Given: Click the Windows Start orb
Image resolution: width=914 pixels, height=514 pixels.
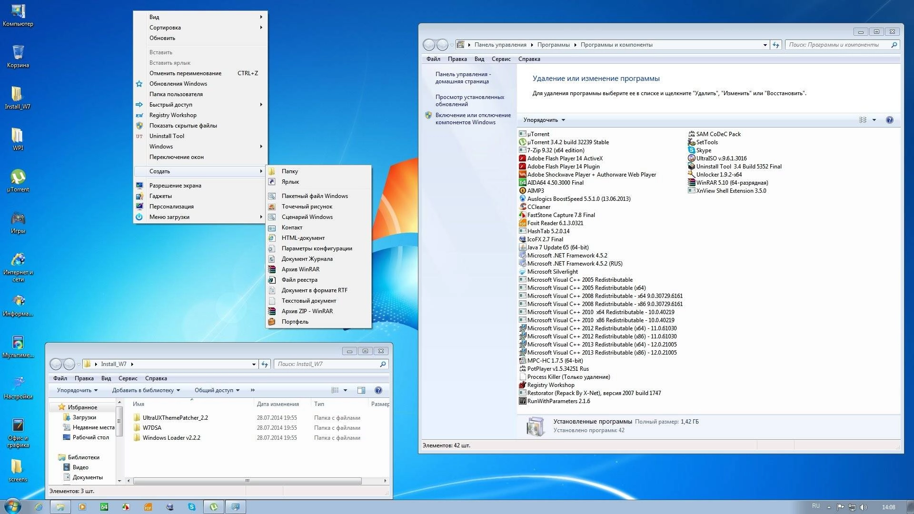Looking at the screenshot, I should coord(13,506).
